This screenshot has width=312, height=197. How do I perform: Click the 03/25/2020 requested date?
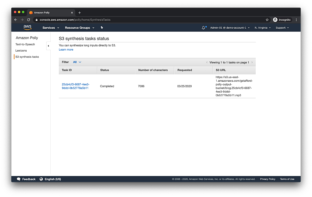(184, 86)
